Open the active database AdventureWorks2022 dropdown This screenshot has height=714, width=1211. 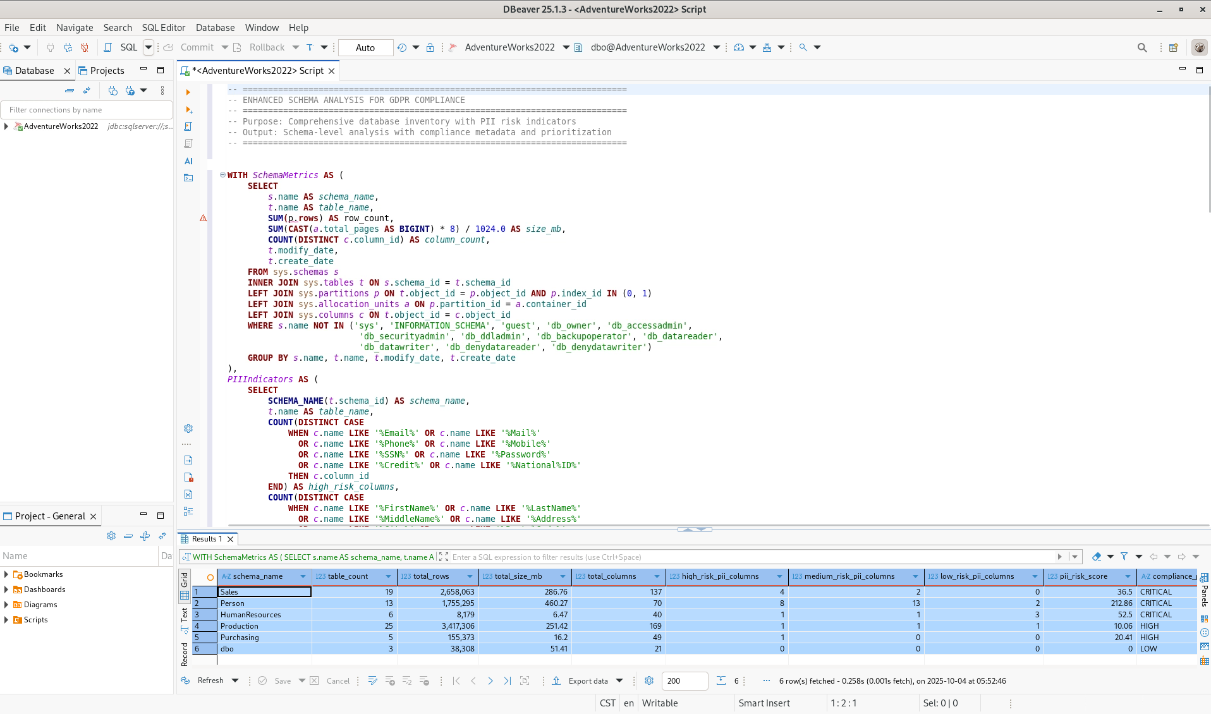pyautogui.click(x=566, y=47)
